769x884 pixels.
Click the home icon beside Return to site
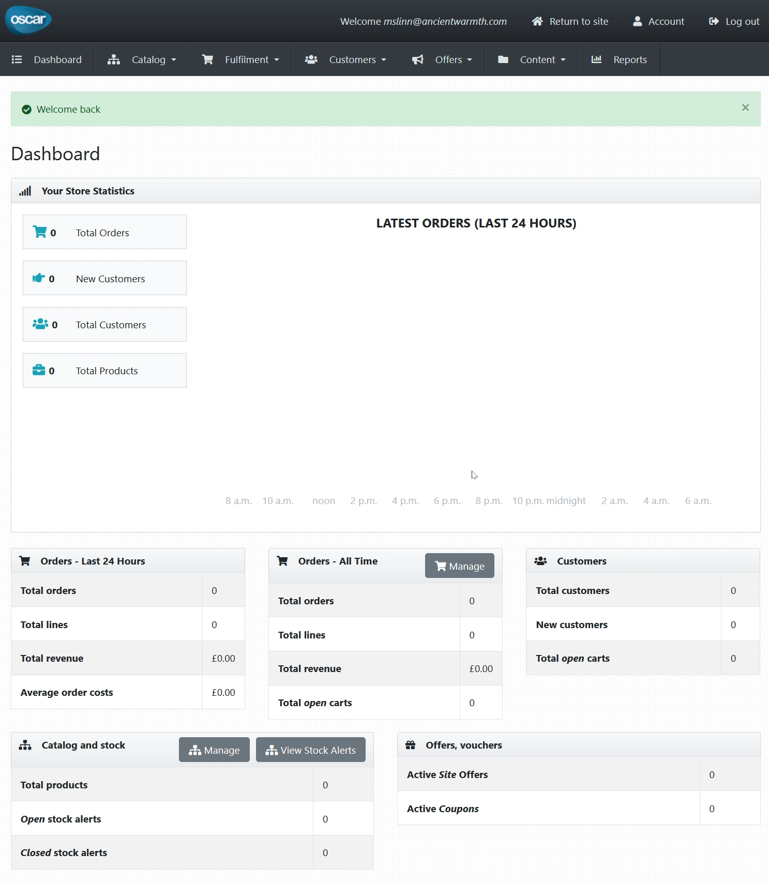(x=537, y=21)
